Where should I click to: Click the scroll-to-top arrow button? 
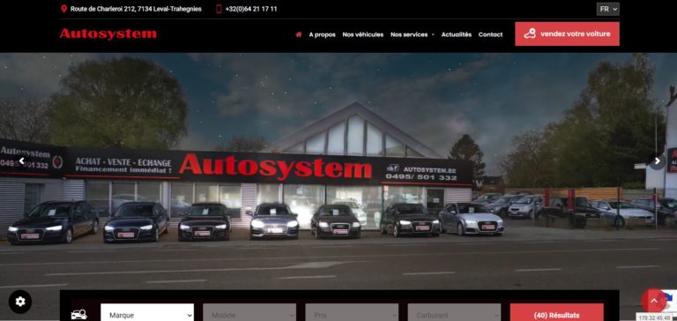654,301
